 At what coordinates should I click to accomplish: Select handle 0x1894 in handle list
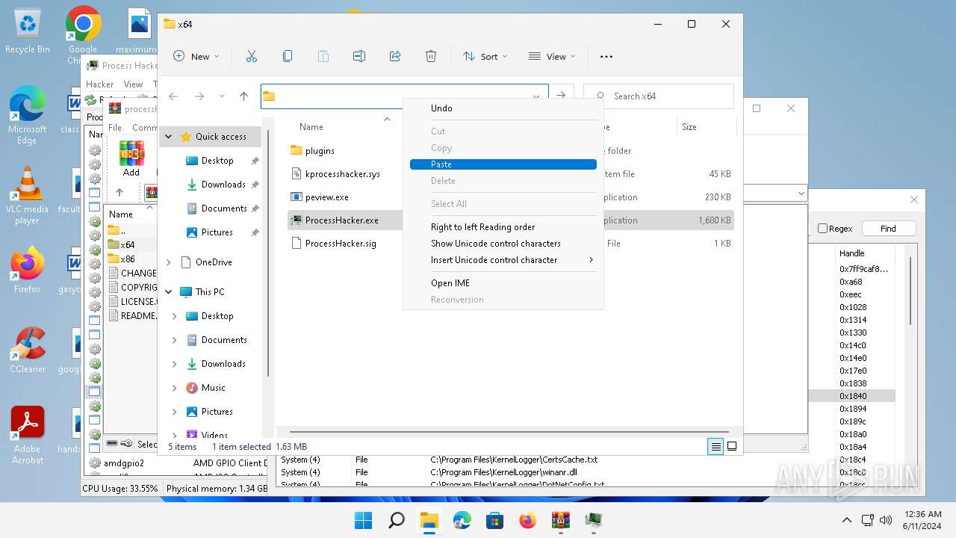pyautogui.click(x=853, y=409)
